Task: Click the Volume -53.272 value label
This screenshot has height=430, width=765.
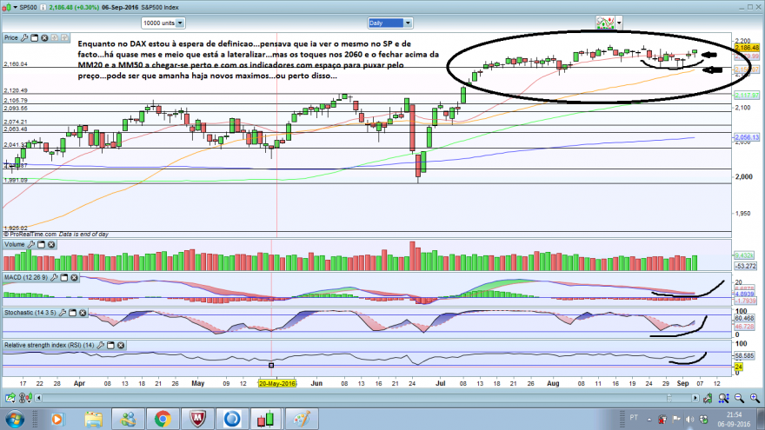Action: point(746,266)
